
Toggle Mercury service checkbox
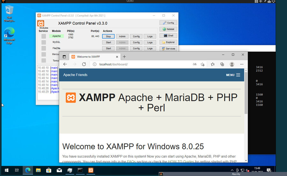click(44, 54)
